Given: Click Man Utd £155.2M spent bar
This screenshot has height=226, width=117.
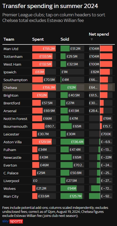Looking at the screenshot, I should point(44,49).
